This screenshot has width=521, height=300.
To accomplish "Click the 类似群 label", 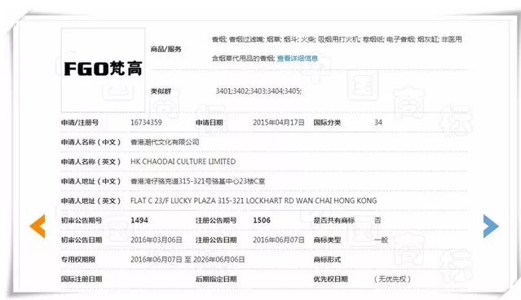I will pyautogui.click(x=161, y=91).
